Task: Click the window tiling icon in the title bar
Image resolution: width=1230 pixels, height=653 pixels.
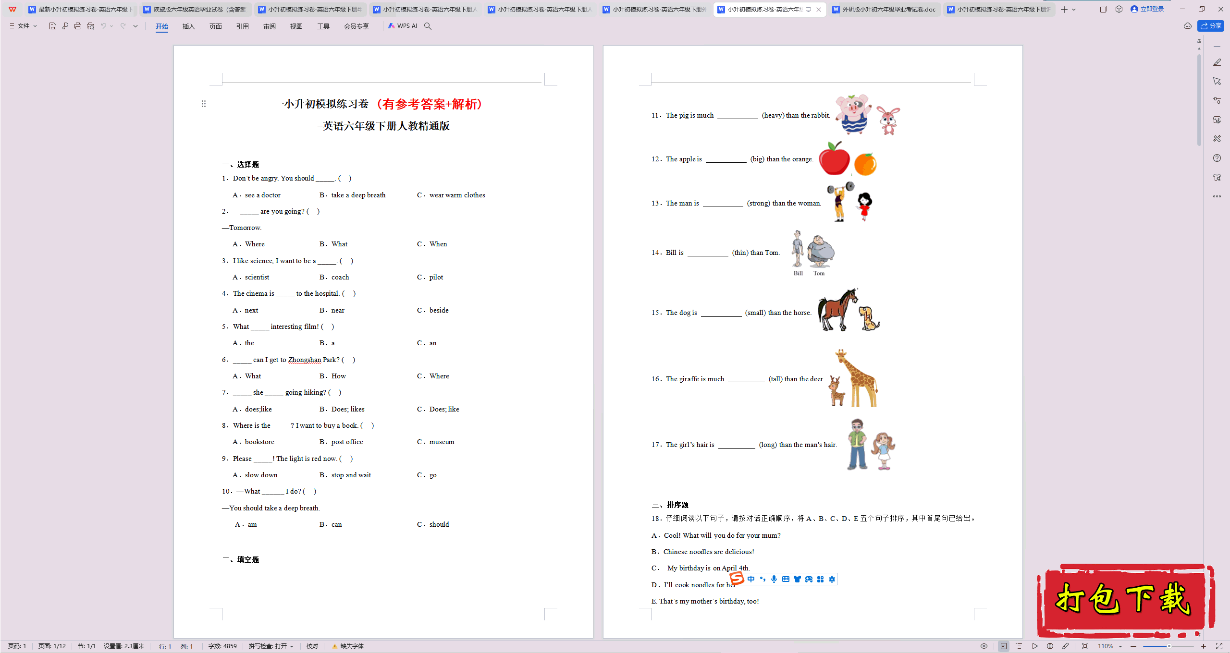Action: [x=1103, y=9]
